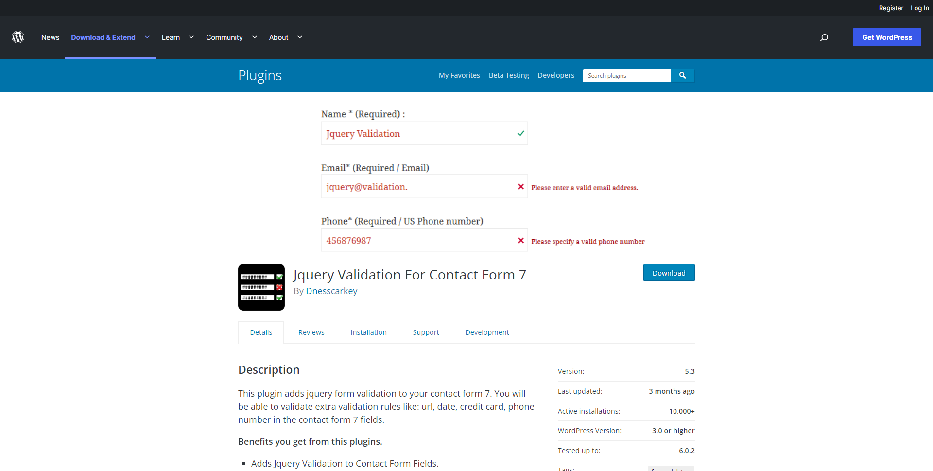Expand the Community menu chevron
933x471 pixels.
(254, 37)
